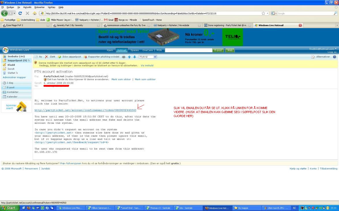Open the Bokmerker menu
Screen dimensions: 339x211
point(39,7)
